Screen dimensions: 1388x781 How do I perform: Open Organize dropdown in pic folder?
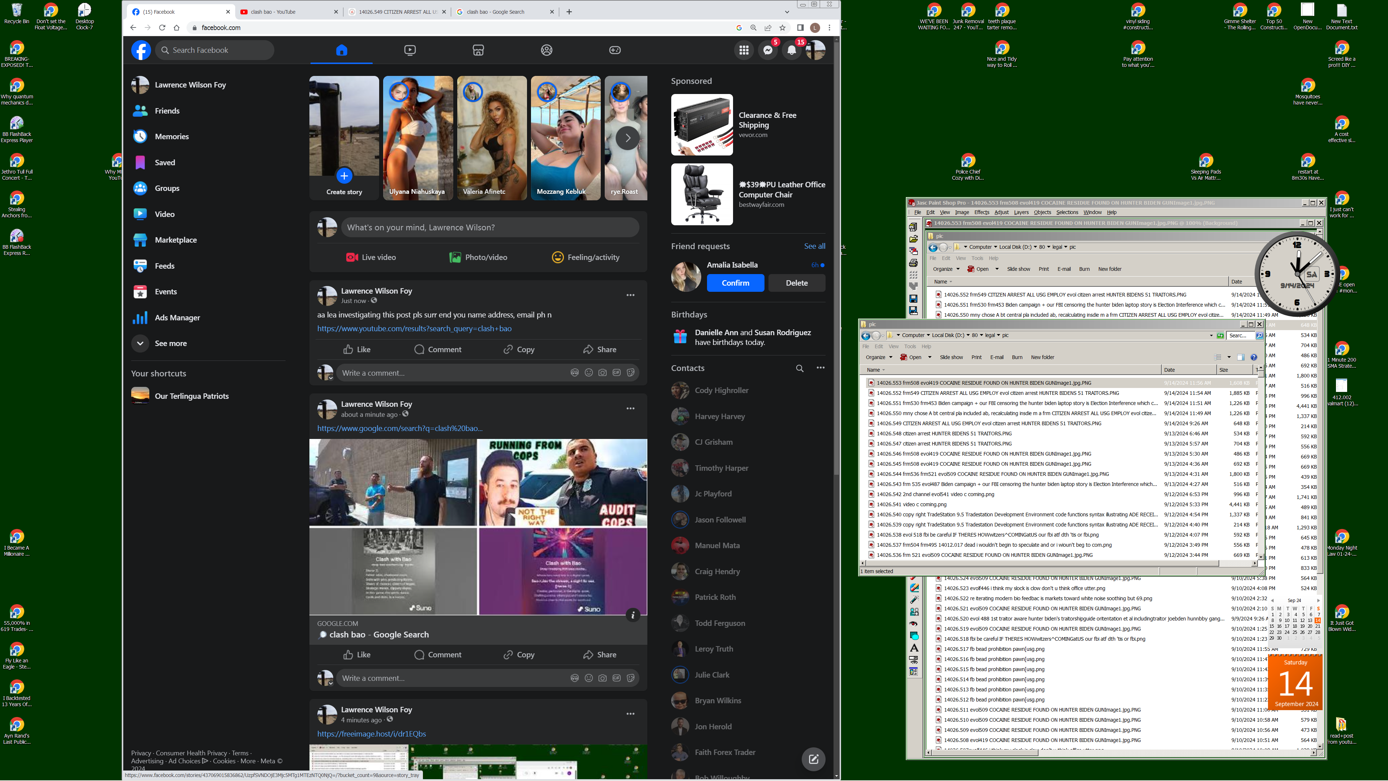879,357
